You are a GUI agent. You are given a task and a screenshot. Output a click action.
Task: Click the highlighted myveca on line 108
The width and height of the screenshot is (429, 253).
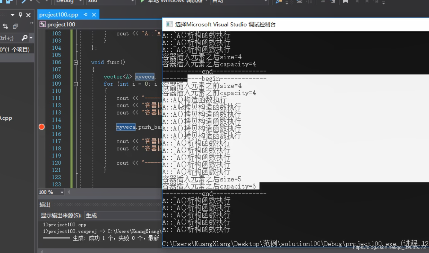click(145, 77)
